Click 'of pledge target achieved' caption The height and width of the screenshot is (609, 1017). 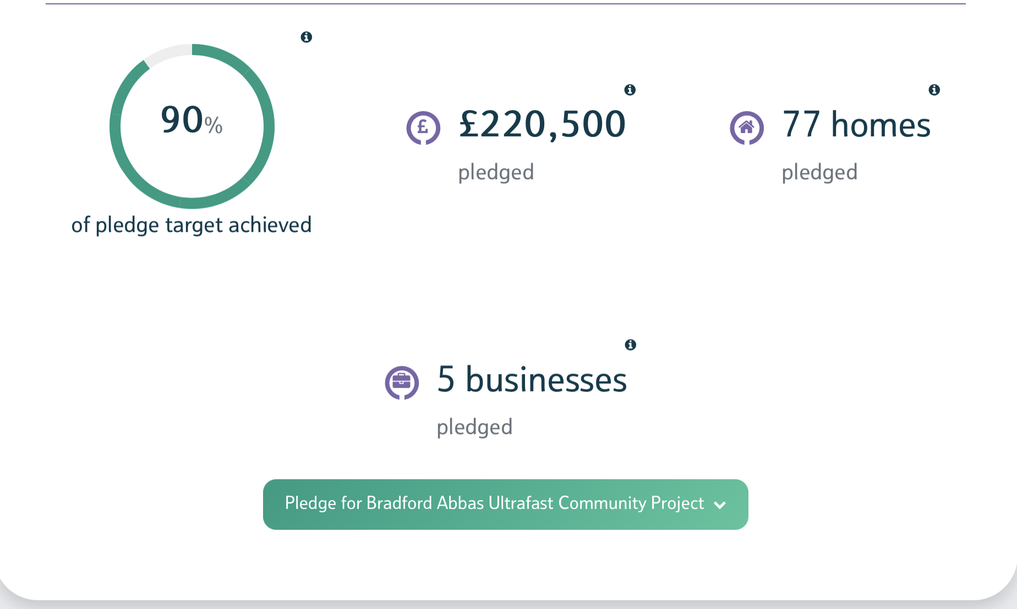[192, 225]
